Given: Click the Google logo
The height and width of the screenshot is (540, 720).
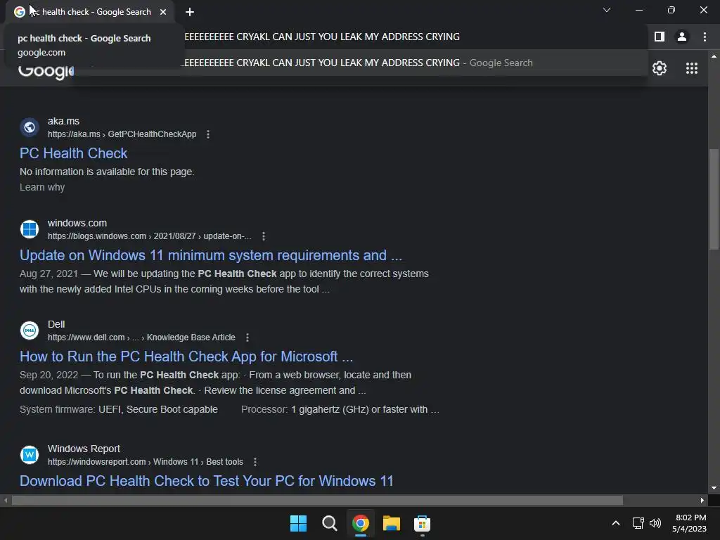Looking at the screenshot, I should point(46,72).
